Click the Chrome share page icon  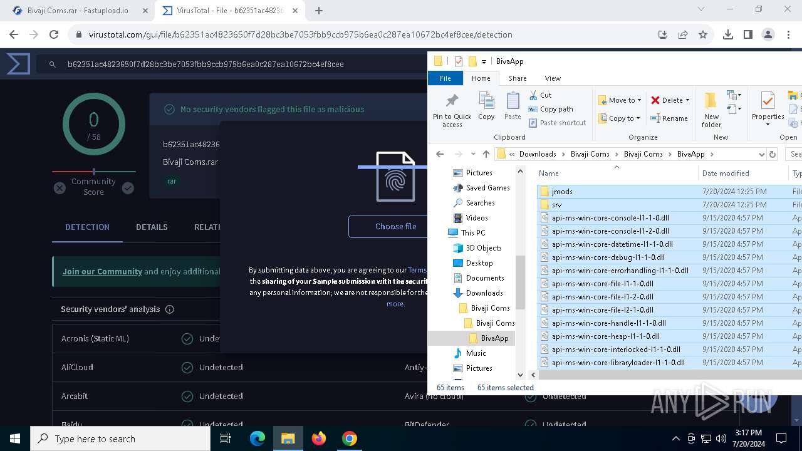click(683, 34)
